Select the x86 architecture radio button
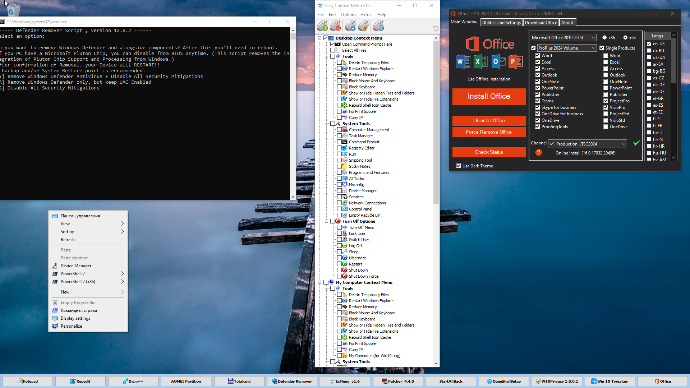Viewport: 690px width, 388px height. coord(604,38)
